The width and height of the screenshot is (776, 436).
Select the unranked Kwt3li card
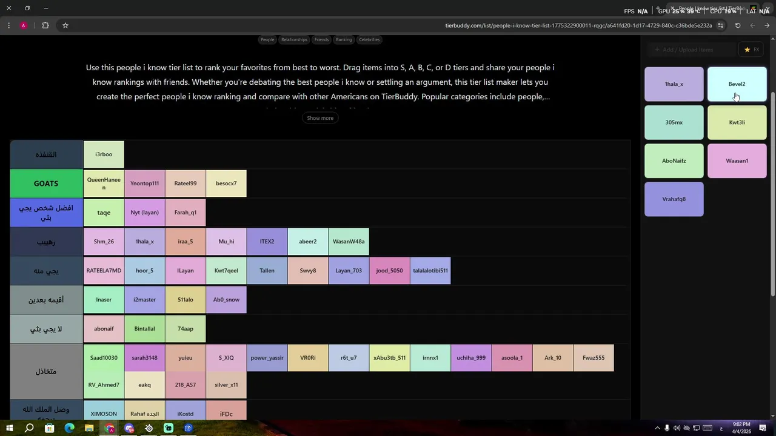coord(737,122)
